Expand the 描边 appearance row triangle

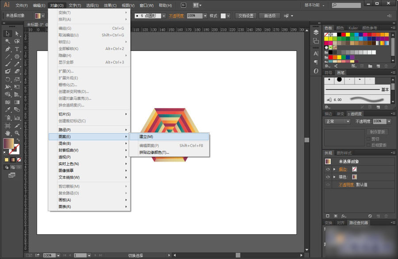pos(334,169)
